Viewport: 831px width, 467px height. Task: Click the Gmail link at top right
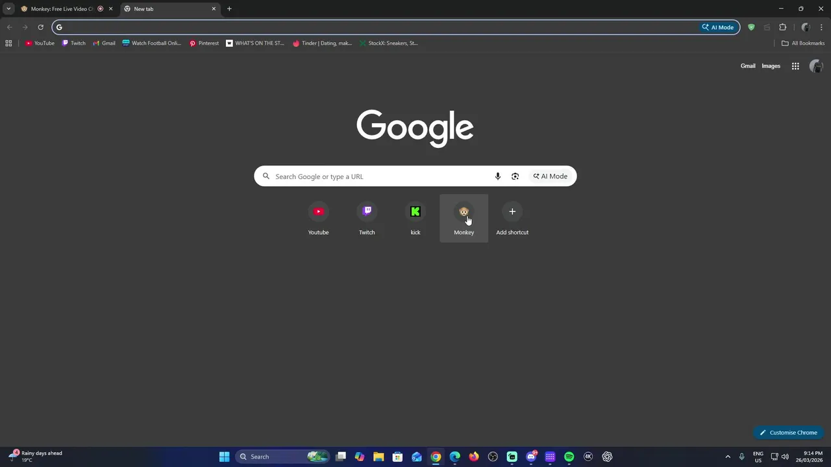click(748, 66)
